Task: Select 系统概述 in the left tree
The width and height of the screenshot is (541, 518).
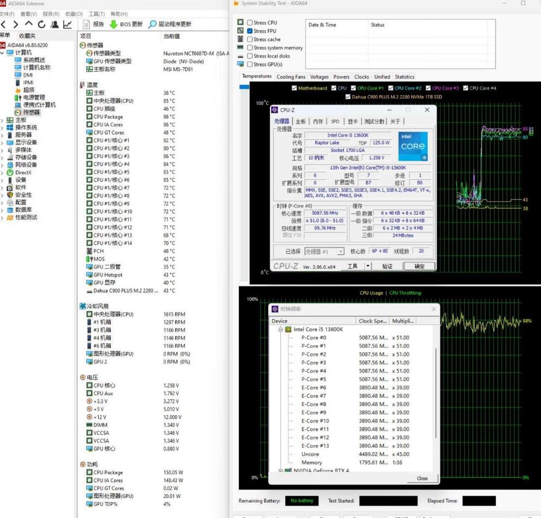Action: click(34, 60)
